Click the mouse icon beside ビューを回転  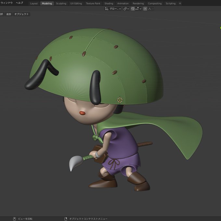click(x=14, y=219)
